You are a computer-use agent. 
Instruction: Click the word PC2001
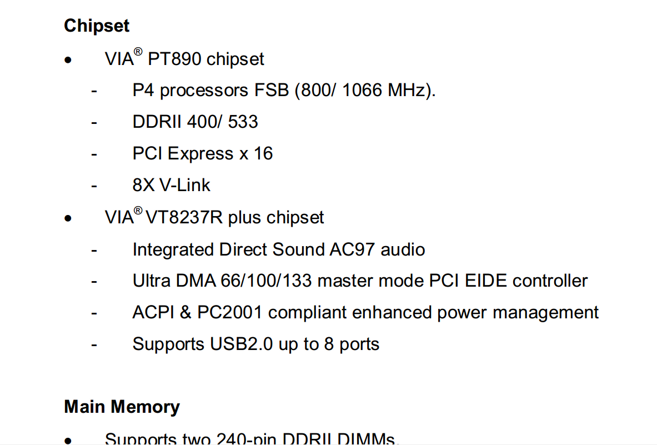point(229,313)
